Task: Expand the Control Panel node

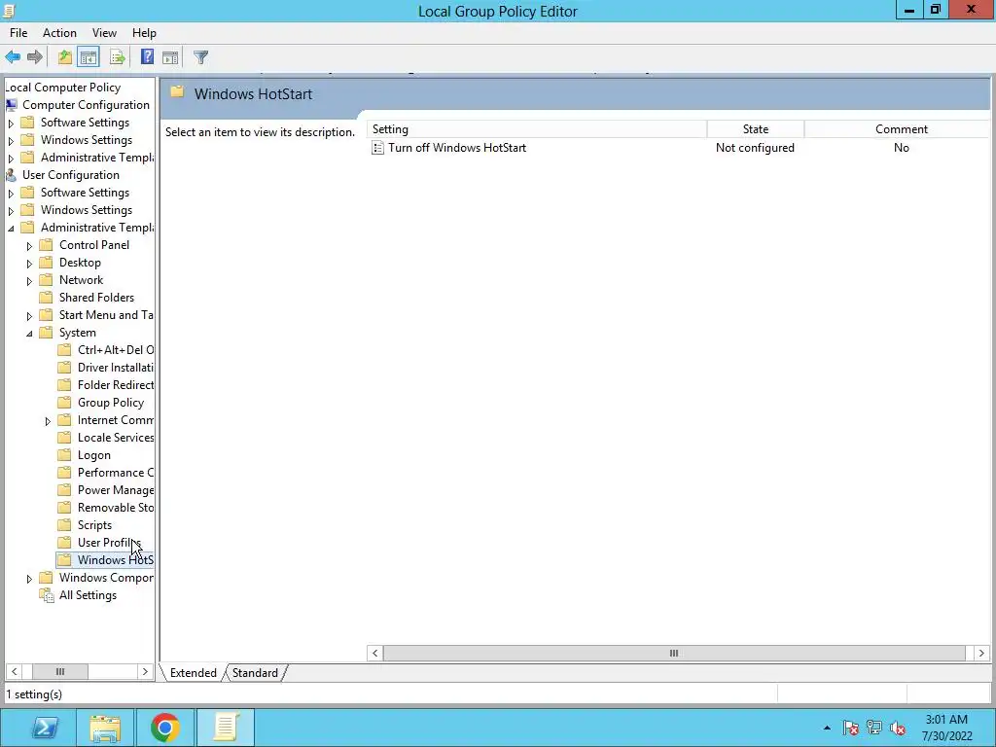Action: click(29, 246)
